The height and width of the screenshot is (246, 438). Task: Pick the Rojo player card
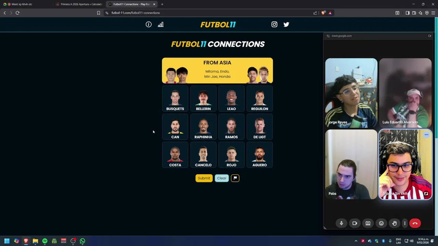[x=231, y=155]
